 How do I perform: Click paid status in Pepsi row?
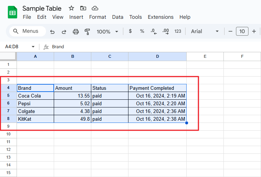110,103
